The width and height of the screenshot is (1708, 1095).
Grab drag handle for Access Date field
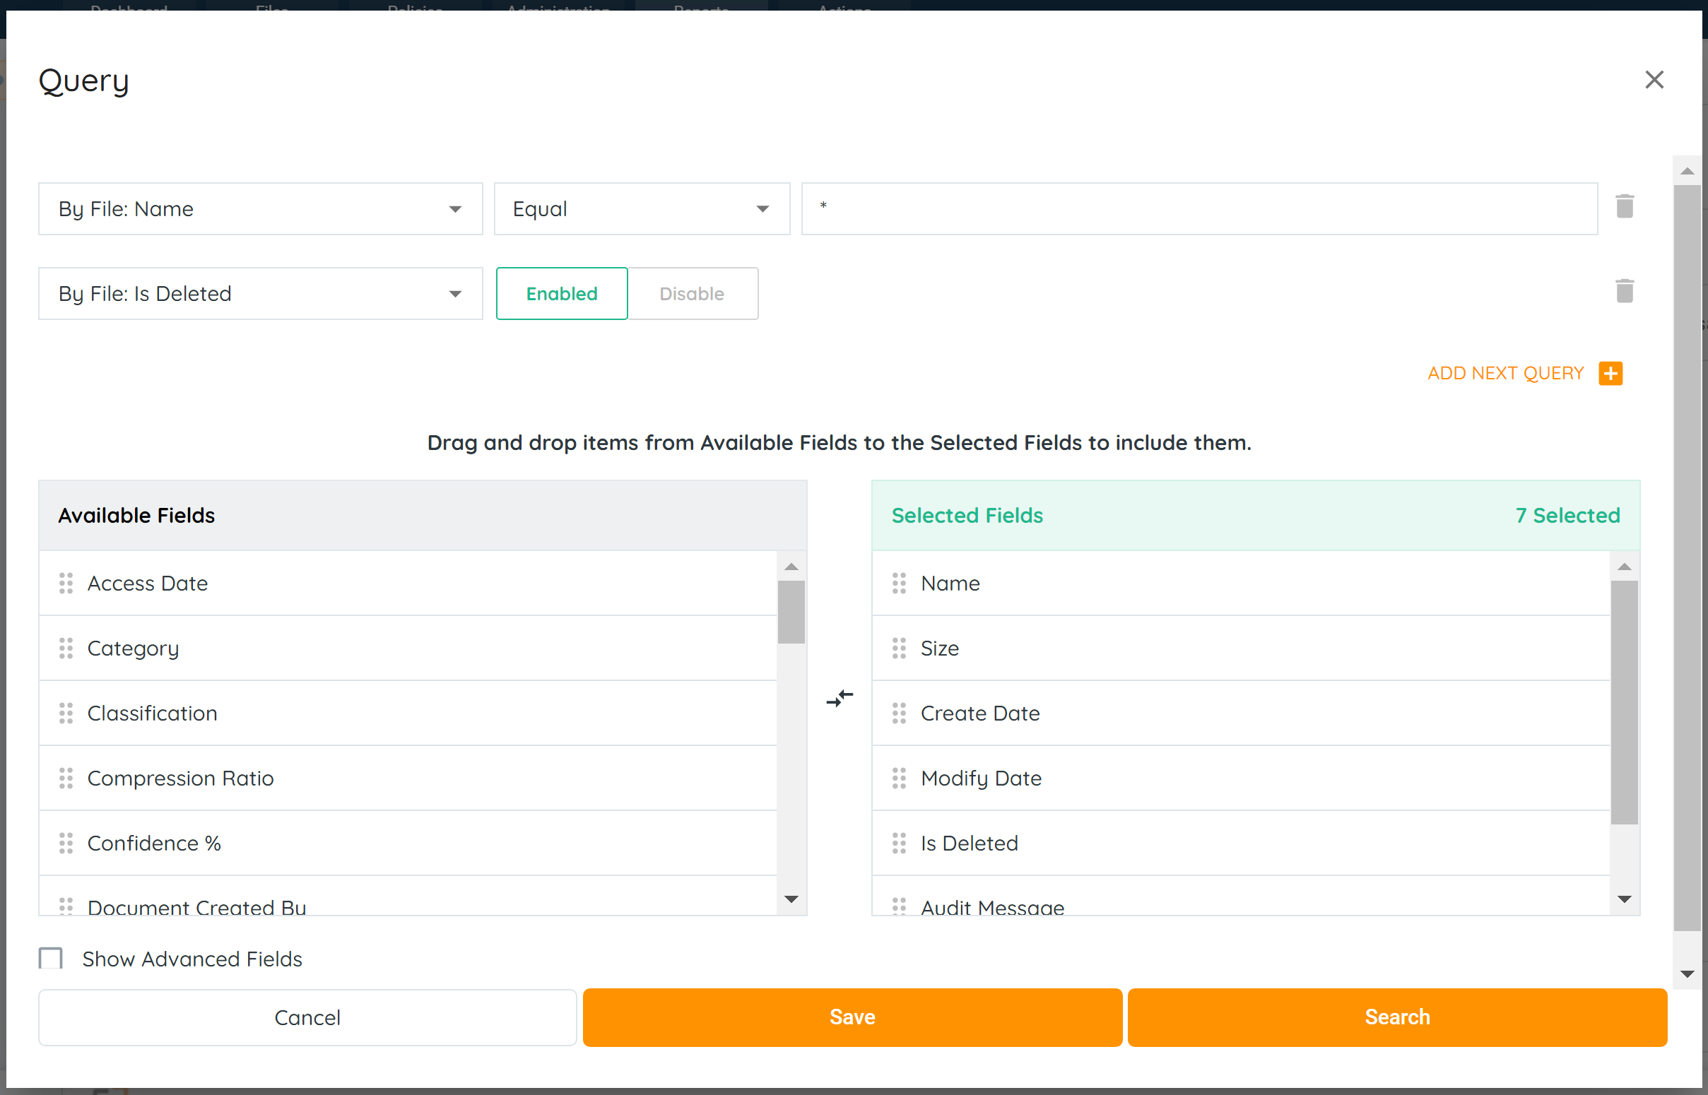[x=66, y=583]
